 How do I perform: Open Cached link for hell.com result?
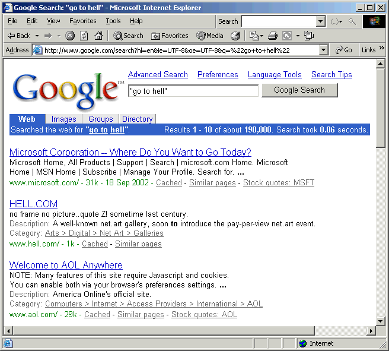(x=95, y=244)
